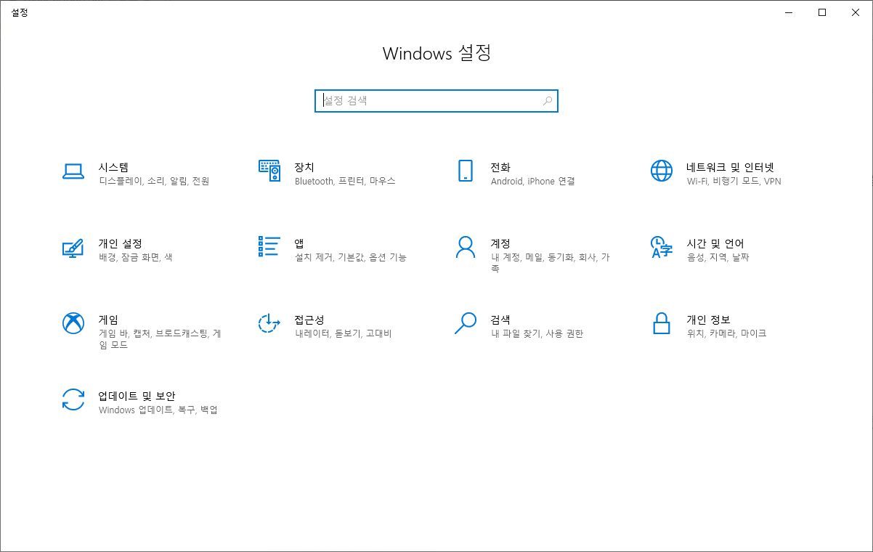Click text 'Wi-Fi, 비행기 모드, VPN'
The width and height of the screenshot is (873, 552).
click(734, 182)
